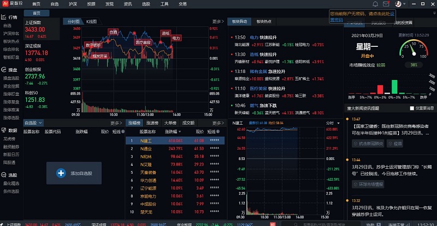The width and height of the screenshot is (437, 226).
Task: Open the 条件选股 sidebar link
Action: [x=11, y=191]
